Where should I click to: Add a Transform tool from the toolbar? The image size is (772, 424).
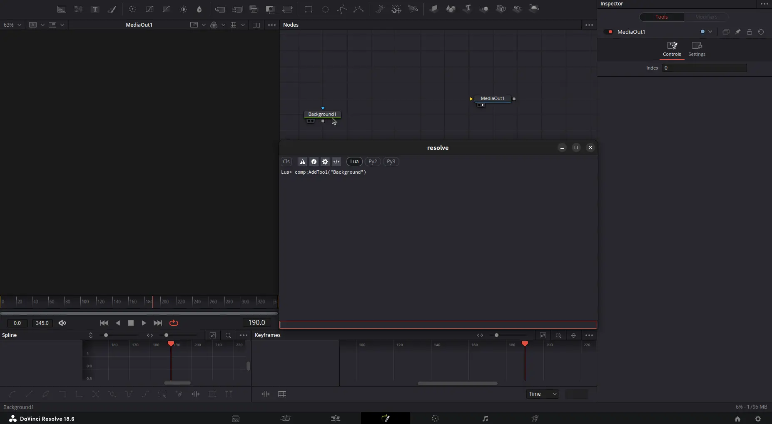[x=287, y=9]
